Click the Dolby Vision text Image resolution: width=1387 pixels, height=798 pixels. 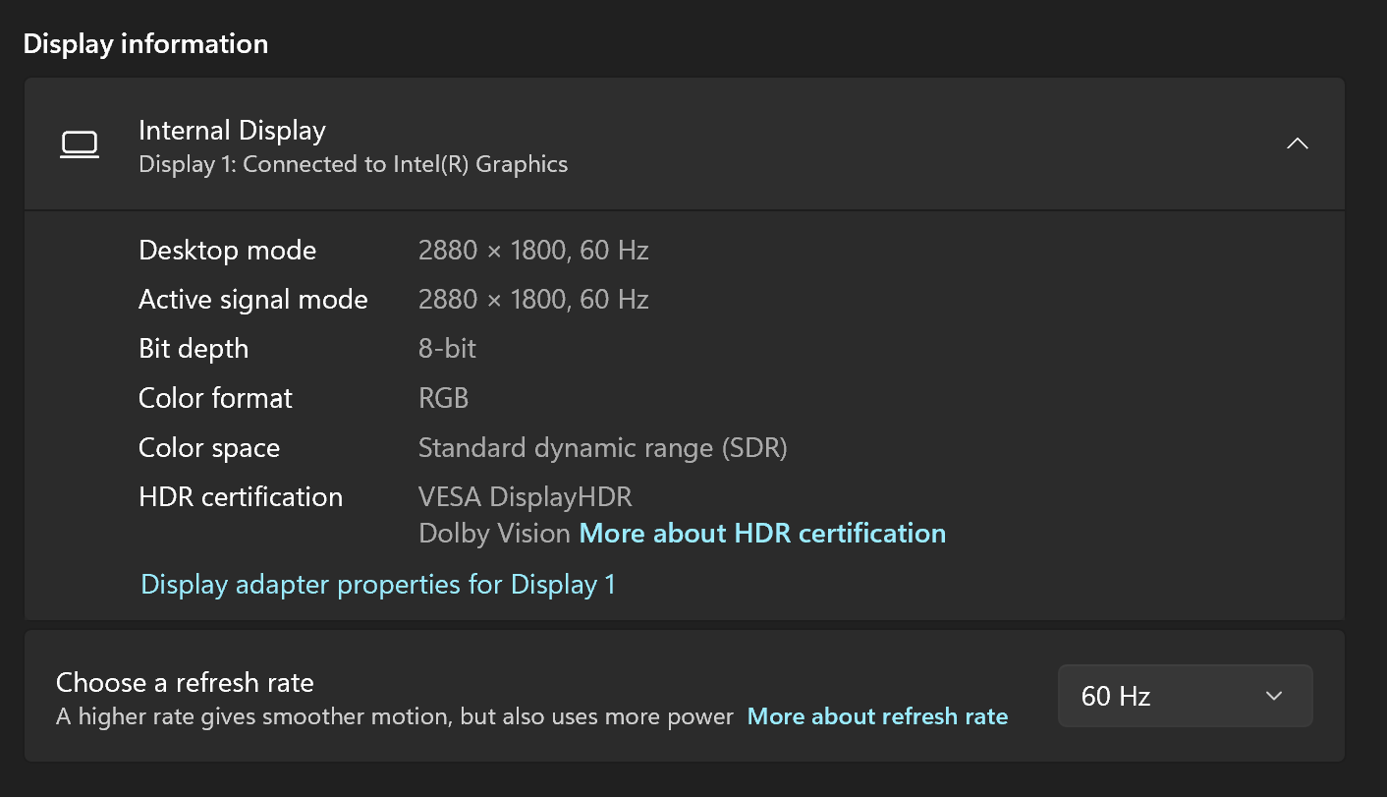coord(494,534)
